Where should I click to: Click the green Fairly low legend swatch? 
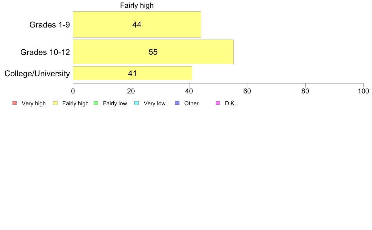point(96,103)
